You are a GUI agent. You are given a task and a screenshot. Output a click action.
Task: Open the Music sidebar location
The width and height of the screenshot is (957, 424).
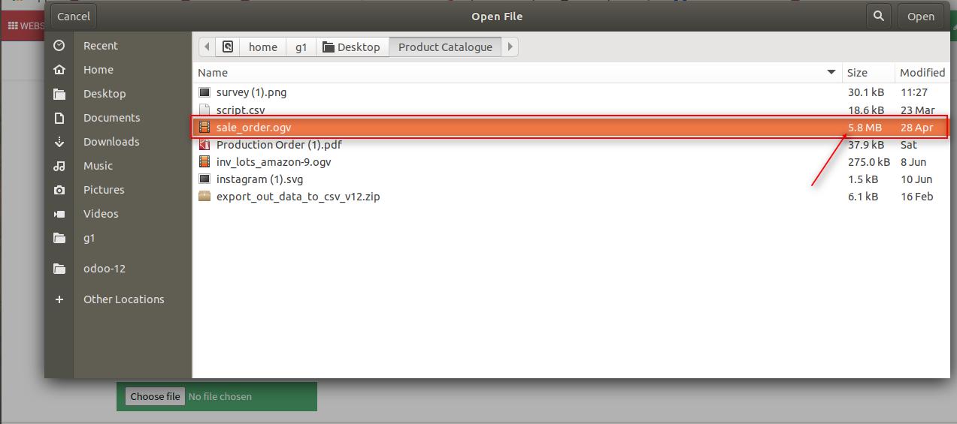(98, 166)
